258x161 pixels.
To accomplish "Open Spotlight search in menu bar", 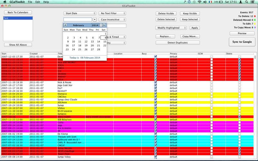I will 247,2.
